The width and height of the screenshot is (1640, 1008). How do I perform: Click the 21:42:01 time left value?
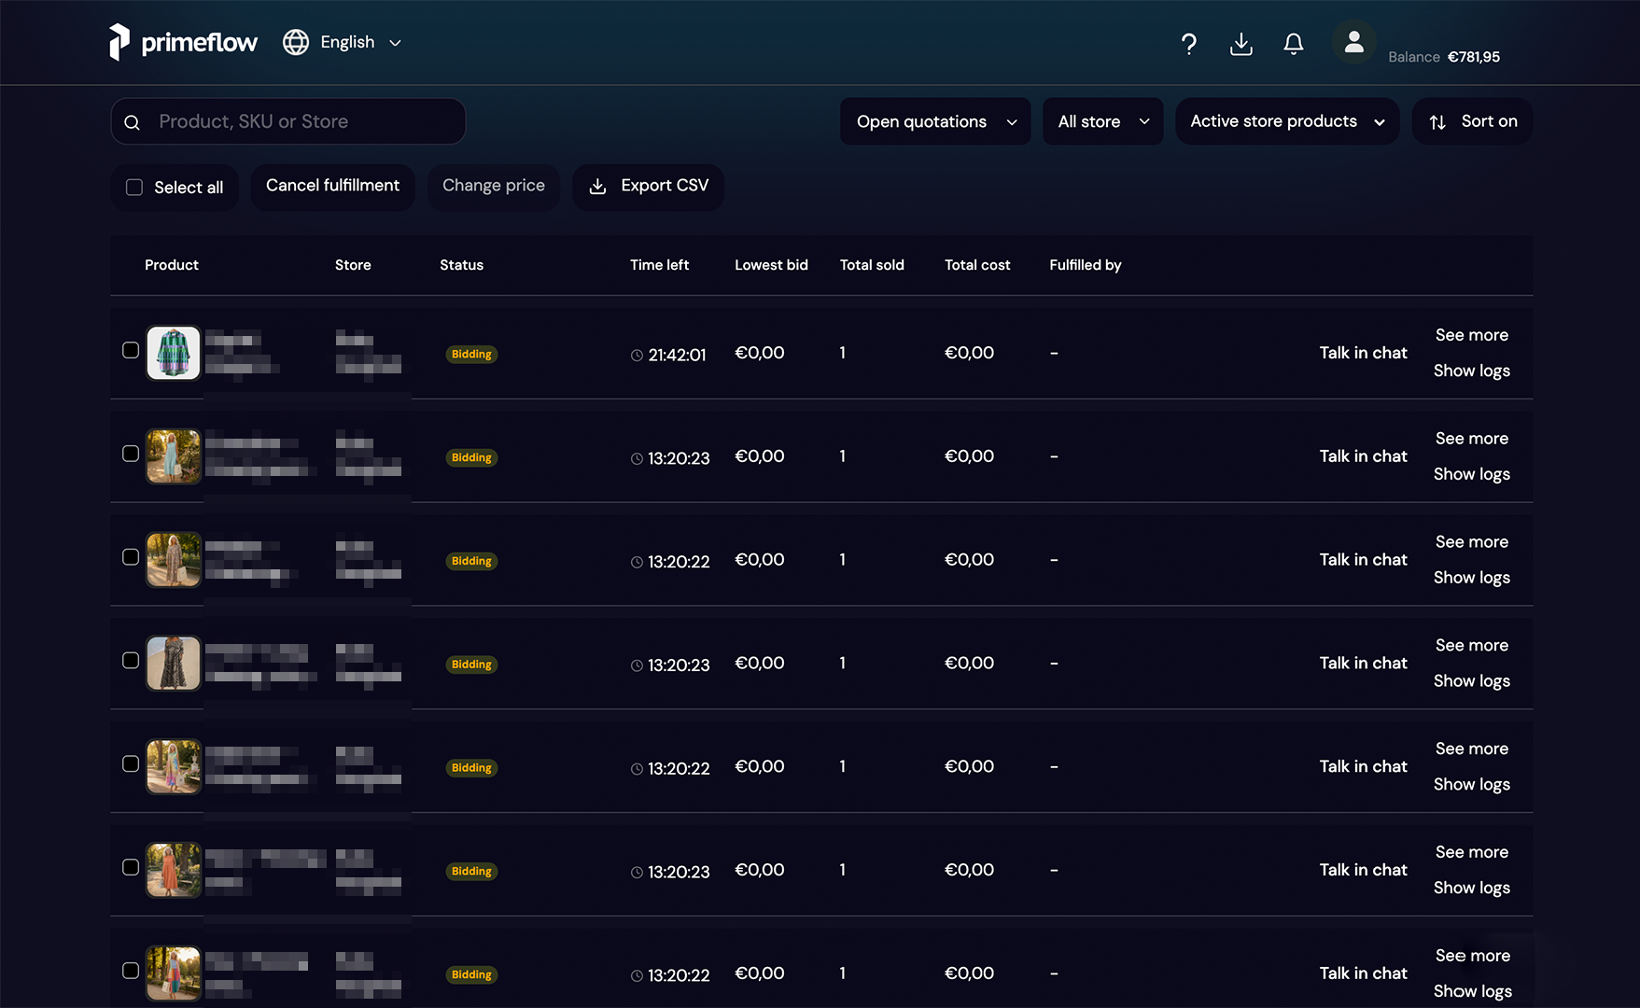[x=678, y=356]
